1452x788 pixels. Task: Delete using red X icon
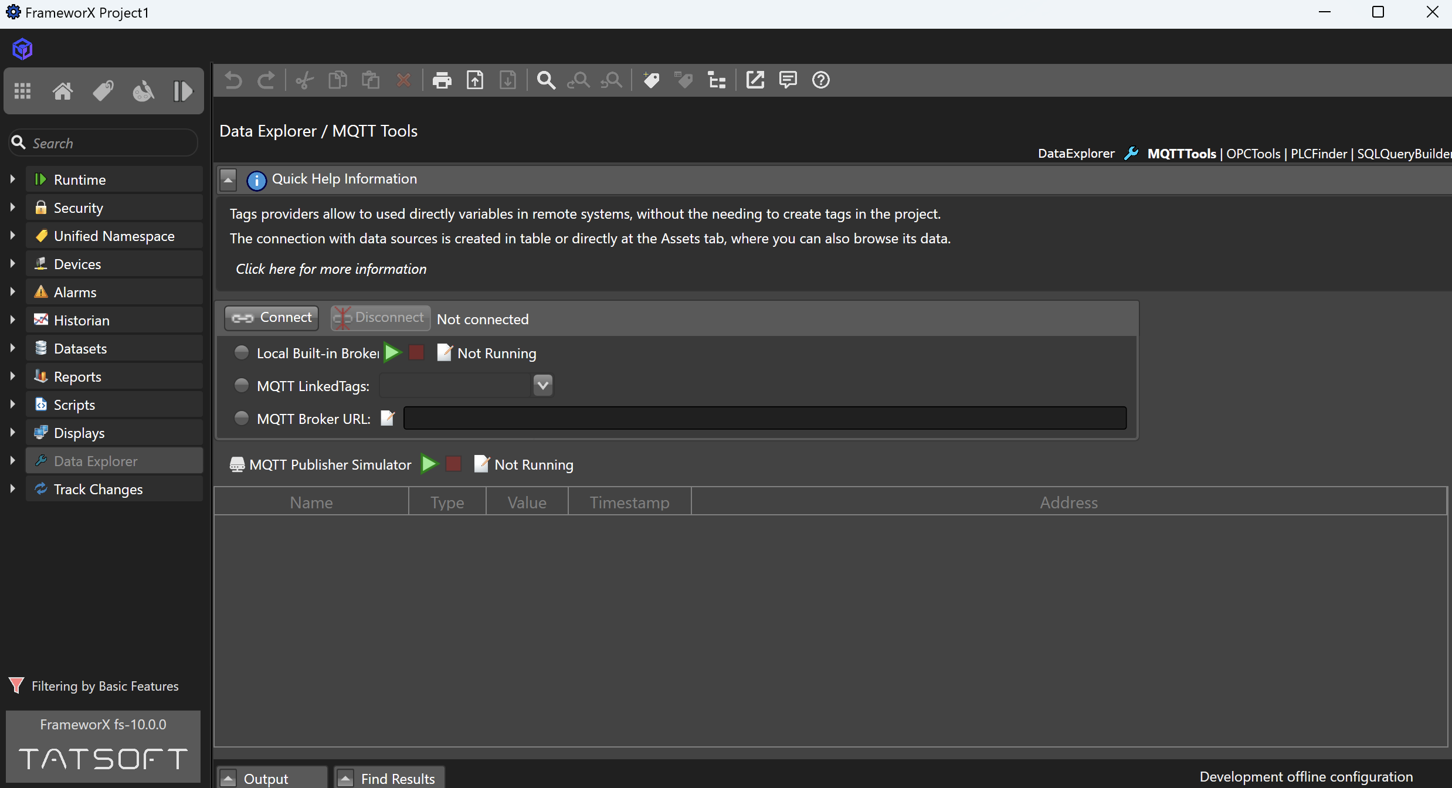coord(403,80)
